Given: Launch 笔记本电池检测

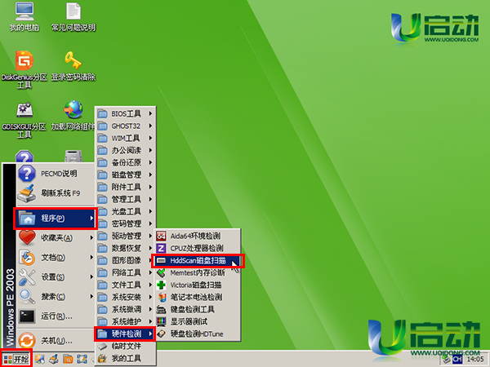Looking at the screenshot, I should [x=198, y=297].
